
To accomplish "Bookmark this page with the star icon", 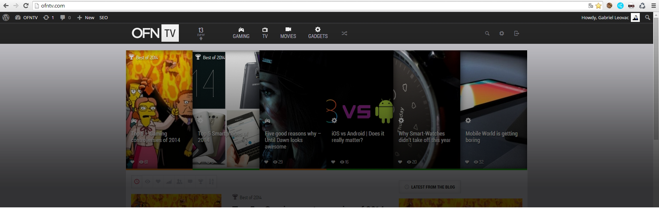I will (x=599, y=6).
